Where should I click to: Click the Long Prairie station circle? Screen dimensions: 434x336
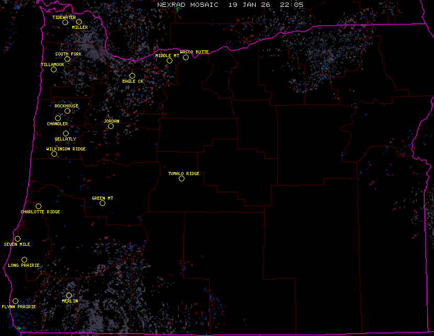coord(24,259)
